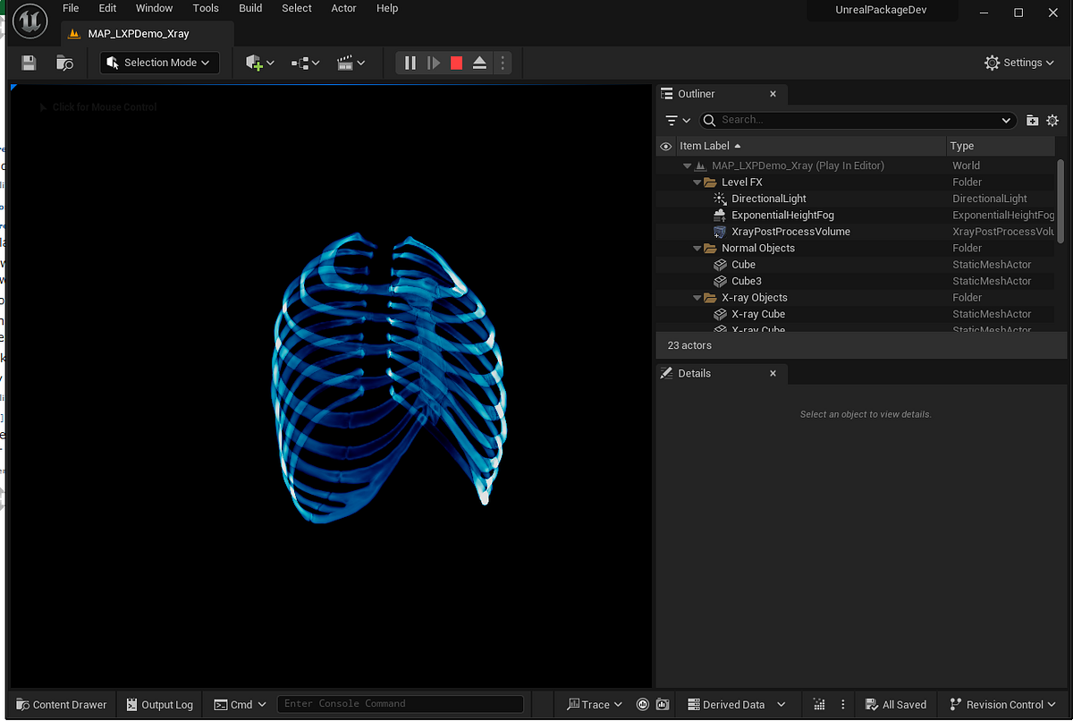This screenshot has height=721, width=1073.
Task: Switch to the MAP_LXPDemo_Xray tab
Action: pyautogui.click(x=139, y=33)
